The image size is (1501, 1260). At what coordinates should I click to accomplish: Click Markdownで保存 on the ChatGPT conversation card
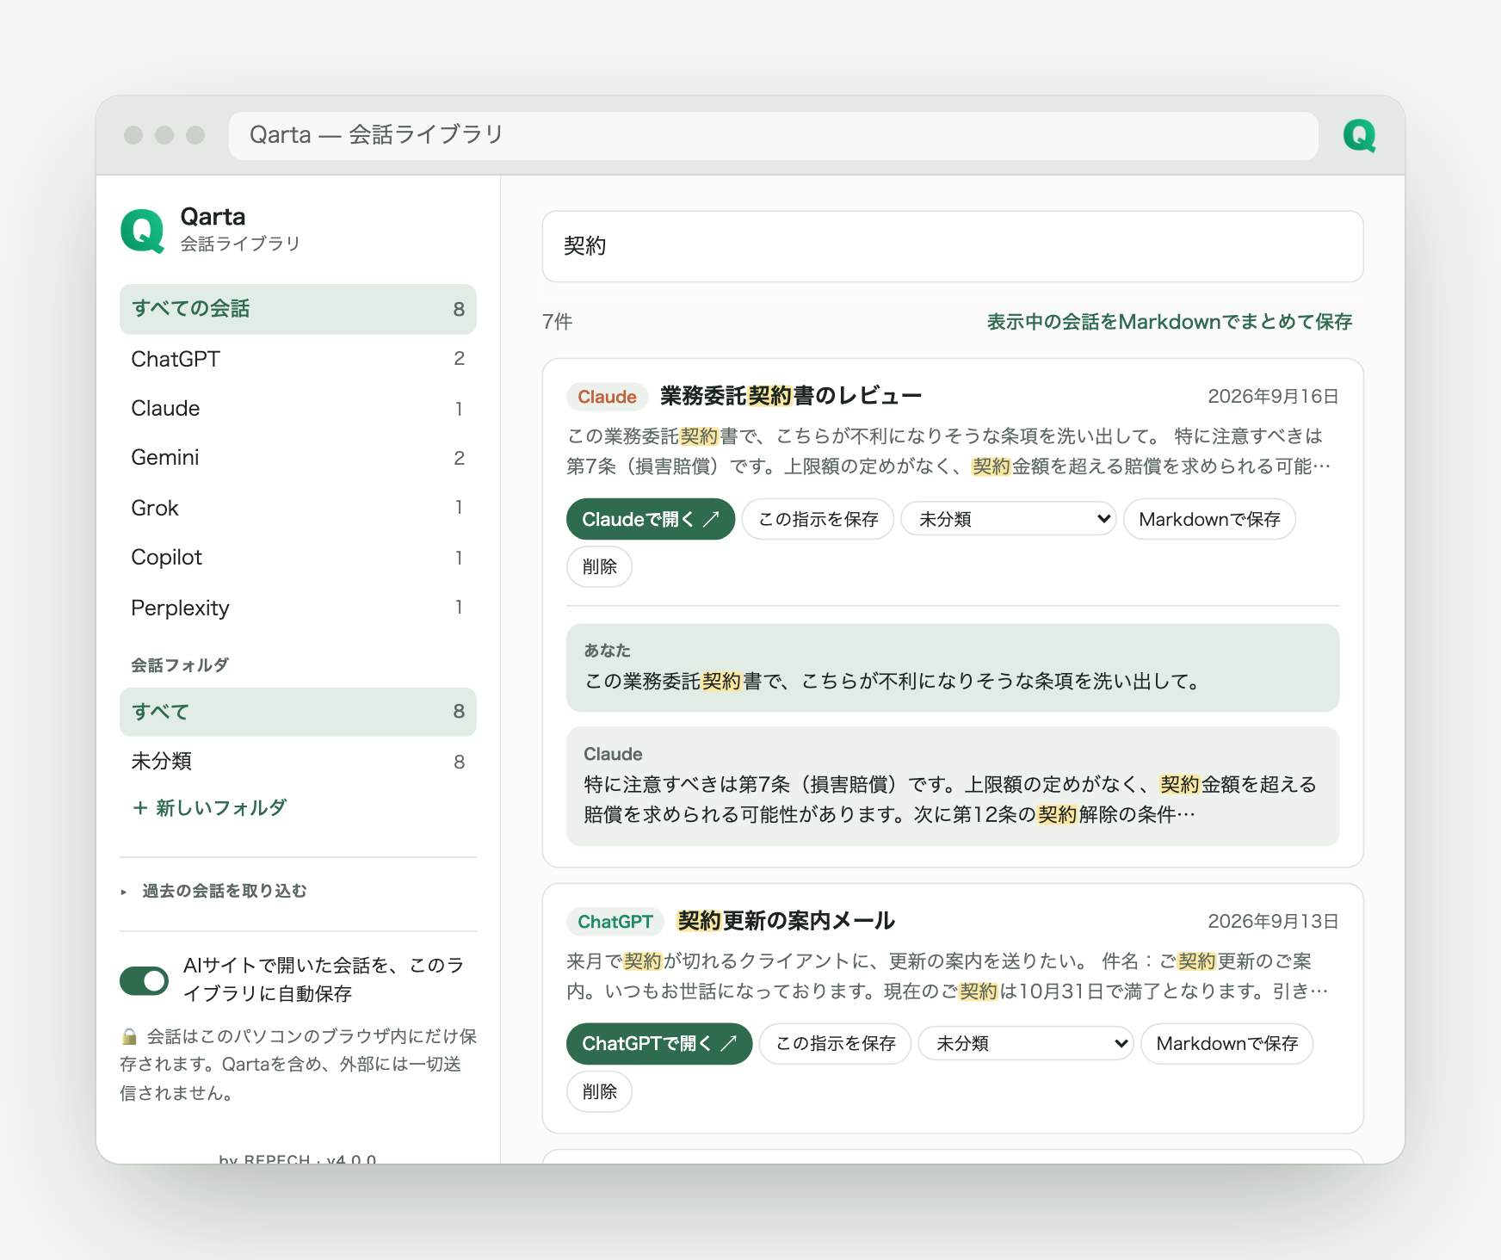1226,1043
